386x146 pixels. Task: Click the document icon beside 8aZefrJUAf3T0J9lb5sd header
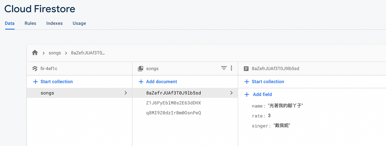tap(246, 69)
